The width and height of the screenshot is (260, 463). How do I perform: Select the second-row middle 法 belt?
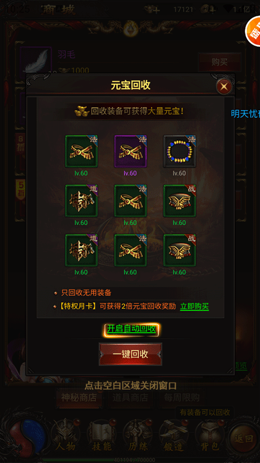coord(131,201)
